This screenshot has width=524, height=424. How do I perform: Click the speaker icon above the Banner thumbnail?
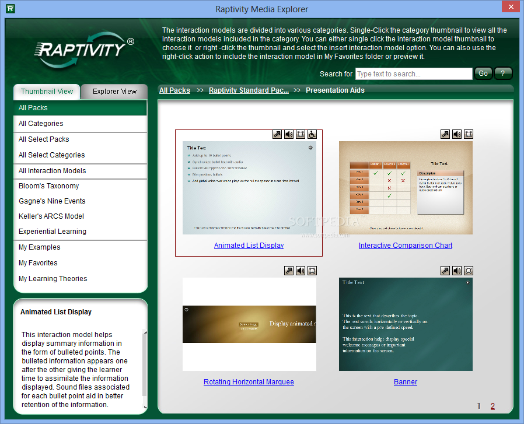(457, 271)
